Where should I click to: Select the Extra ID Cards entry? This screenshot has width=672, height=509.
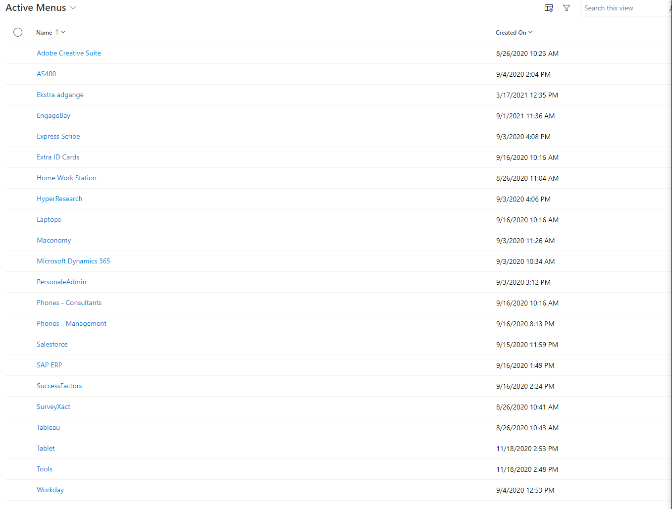click(x=58, y=157)
